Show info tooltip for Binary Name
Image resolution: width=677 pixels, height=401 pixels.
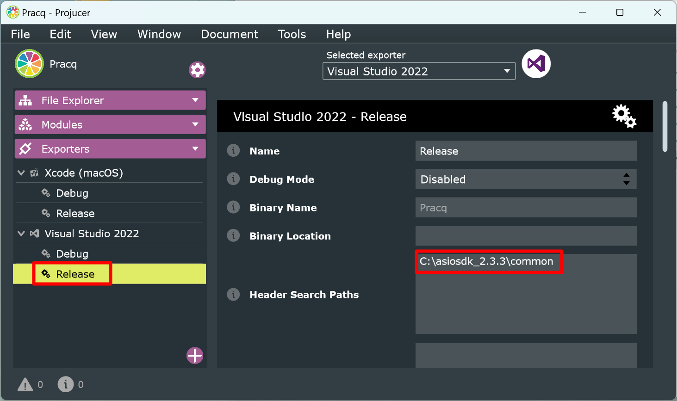point(233,207)
